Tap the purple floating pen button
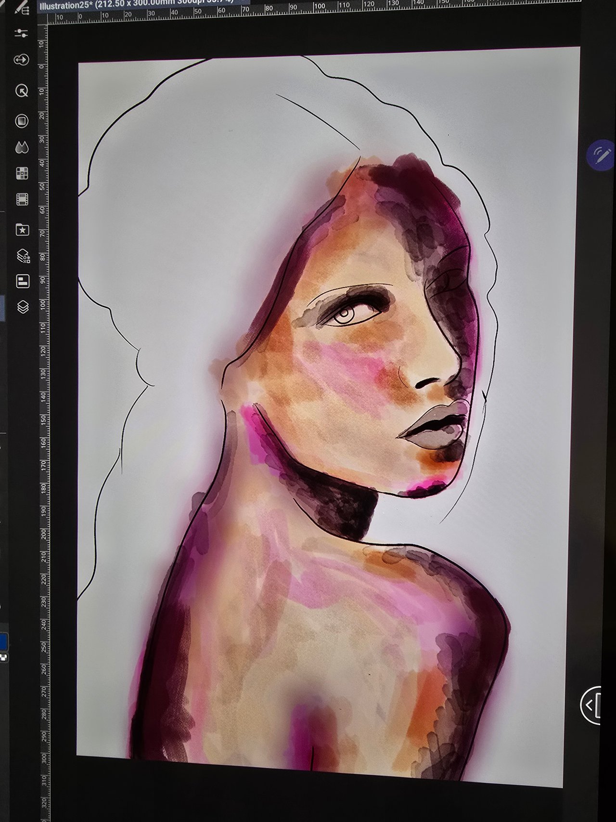Viewport: 616px width, 822px height. pyautogui.click(x=601, y=155)
